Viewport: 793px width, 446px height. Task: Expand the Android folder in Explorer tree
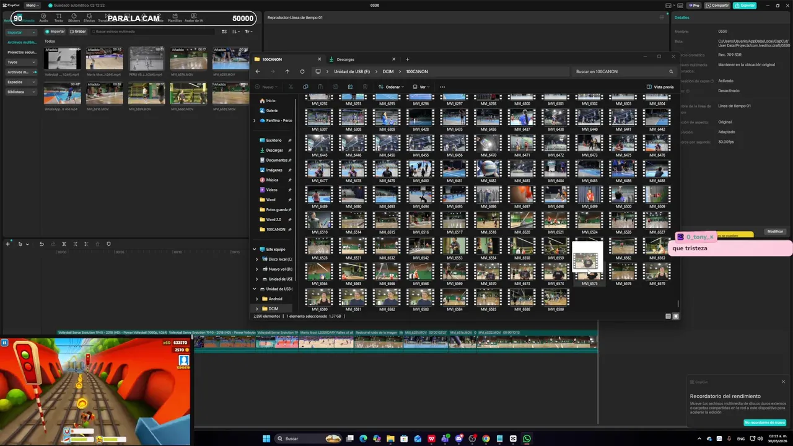[x=257, y=299]
